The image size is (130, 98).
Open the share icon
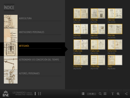point(126,94)
